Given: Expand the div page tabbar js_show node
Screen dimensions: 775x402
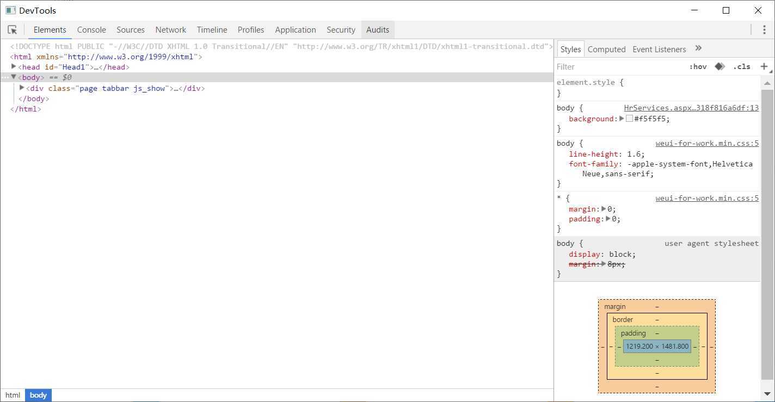Looking at the screenshot, I should [x=22, y=88].
